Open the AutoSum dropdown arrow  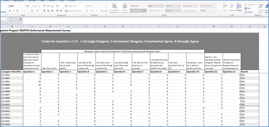[256, 5]
